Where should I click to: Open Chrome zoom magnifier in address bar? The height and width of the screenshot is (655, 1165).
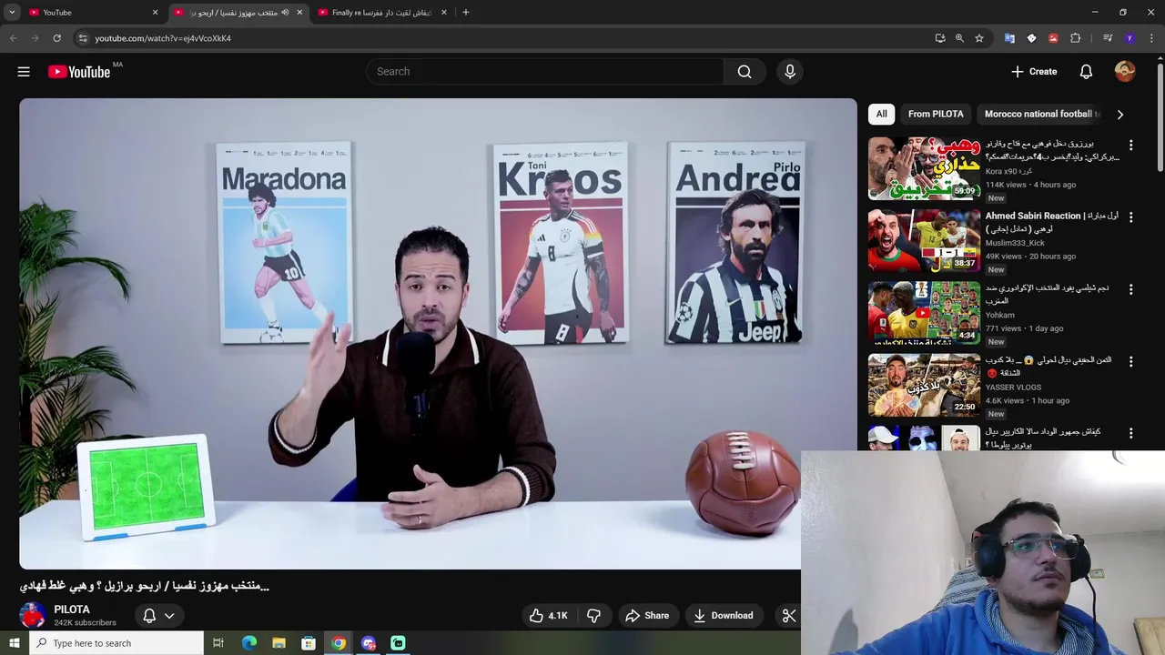[959, 38]
